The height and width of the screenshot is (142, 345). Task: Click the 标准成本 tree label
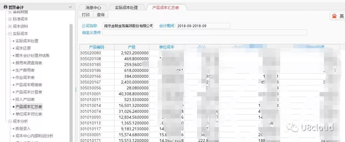point(20,19)
